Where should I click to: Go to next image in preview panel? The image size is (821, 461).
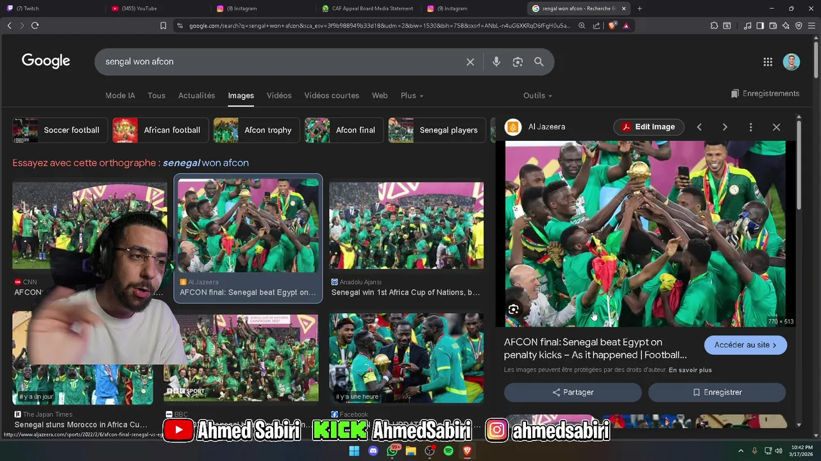(x=725, y=127)
